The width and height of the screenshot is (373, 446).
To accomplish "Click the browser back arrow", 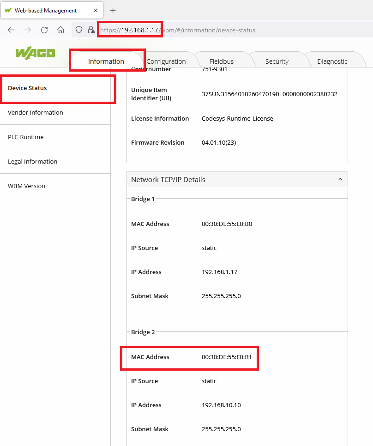I will point(11,30).
